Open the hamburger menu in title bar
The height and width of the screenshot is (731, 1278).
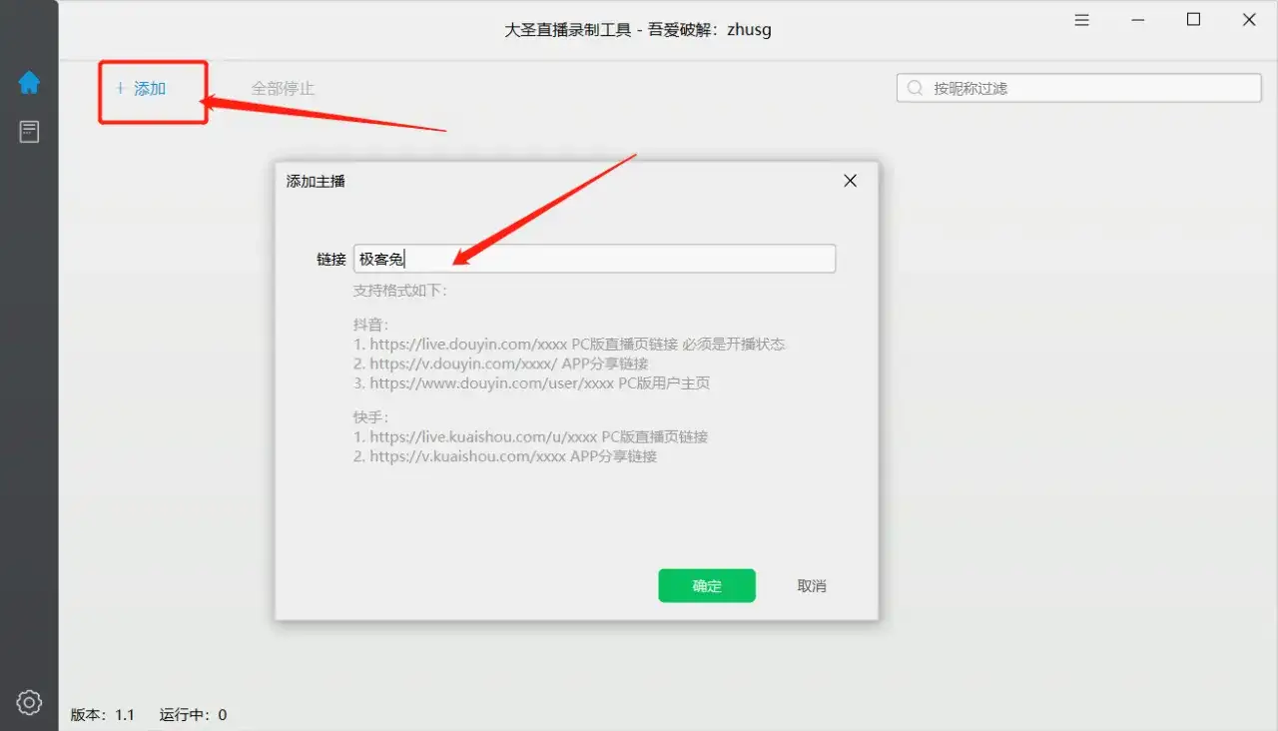pyautogui.click(x=1082, y=20)
